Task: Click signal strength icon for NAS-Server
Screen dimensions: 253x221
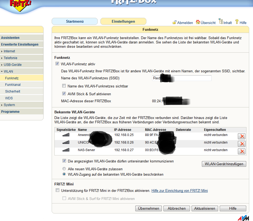Action: pyautogui.click(x=66, y=150)
